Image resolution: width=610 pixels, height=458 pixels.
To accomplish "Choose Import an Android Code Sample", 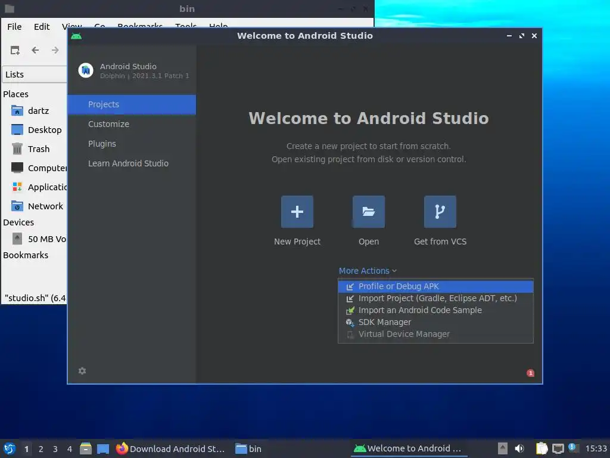I will point(435,310).
